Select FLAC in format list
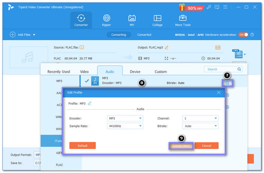Screen dimensions: 264x173 pyautogui.click(x=59, y=165)
